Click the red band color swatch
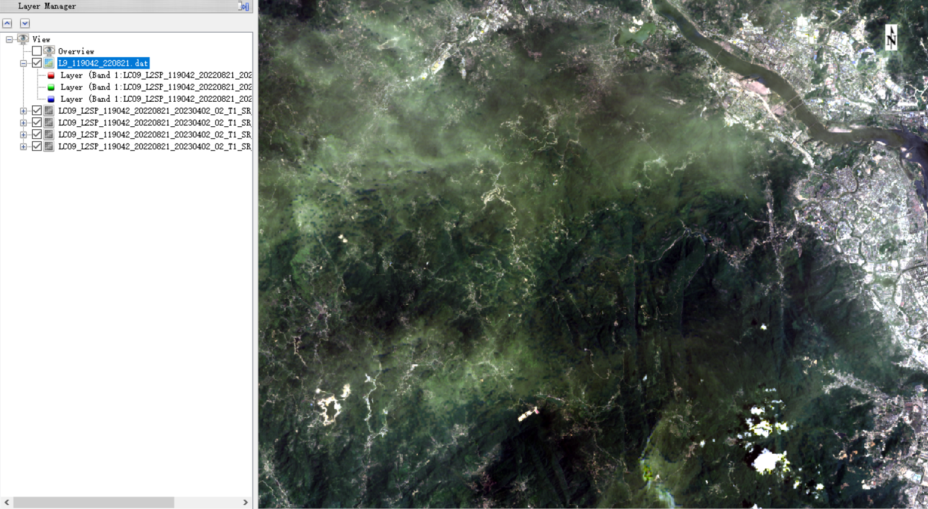Viewport: 928px width, 509px height. pos(51,76)
